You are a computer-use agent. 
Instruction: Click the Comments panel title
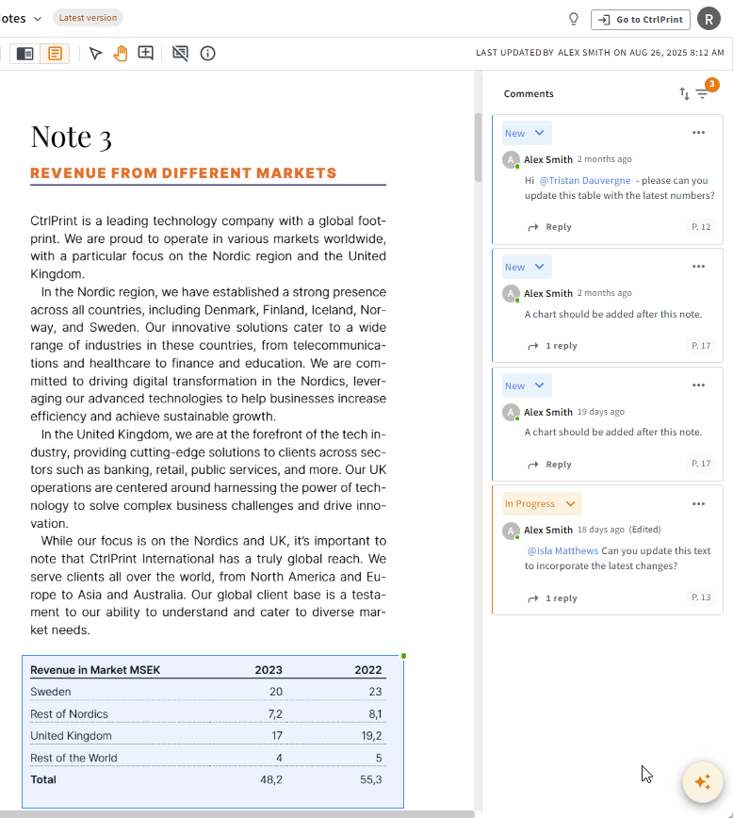(529, 94)
